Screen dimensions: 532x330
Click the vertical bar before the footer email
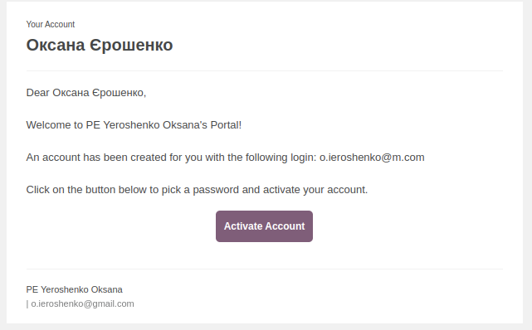[x=27, y=304]
